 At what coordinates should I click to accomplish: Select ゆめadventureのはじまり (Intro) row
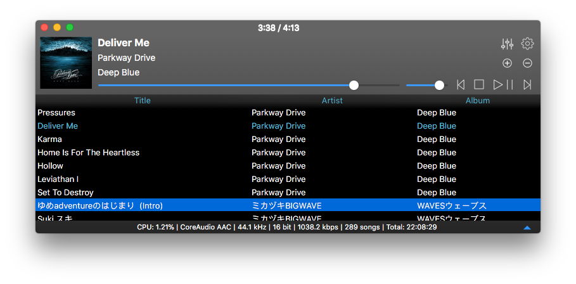pyautogui.click(x=288, y=205)
